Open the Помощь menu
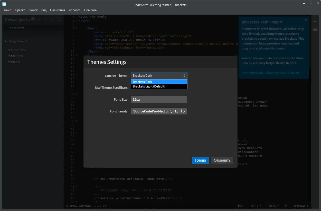This screenshot has height=211, width=321. (x=90, y=10)
